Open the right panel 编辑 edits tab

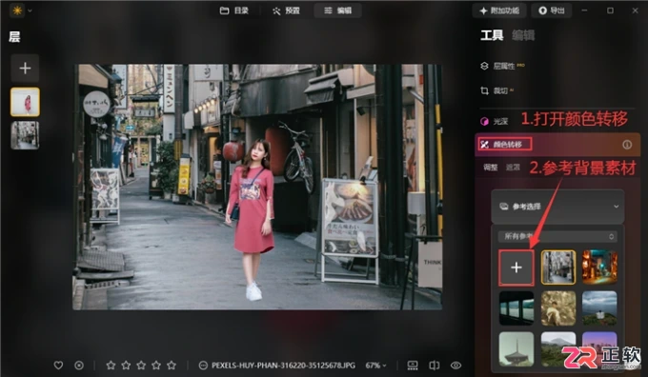523,35
